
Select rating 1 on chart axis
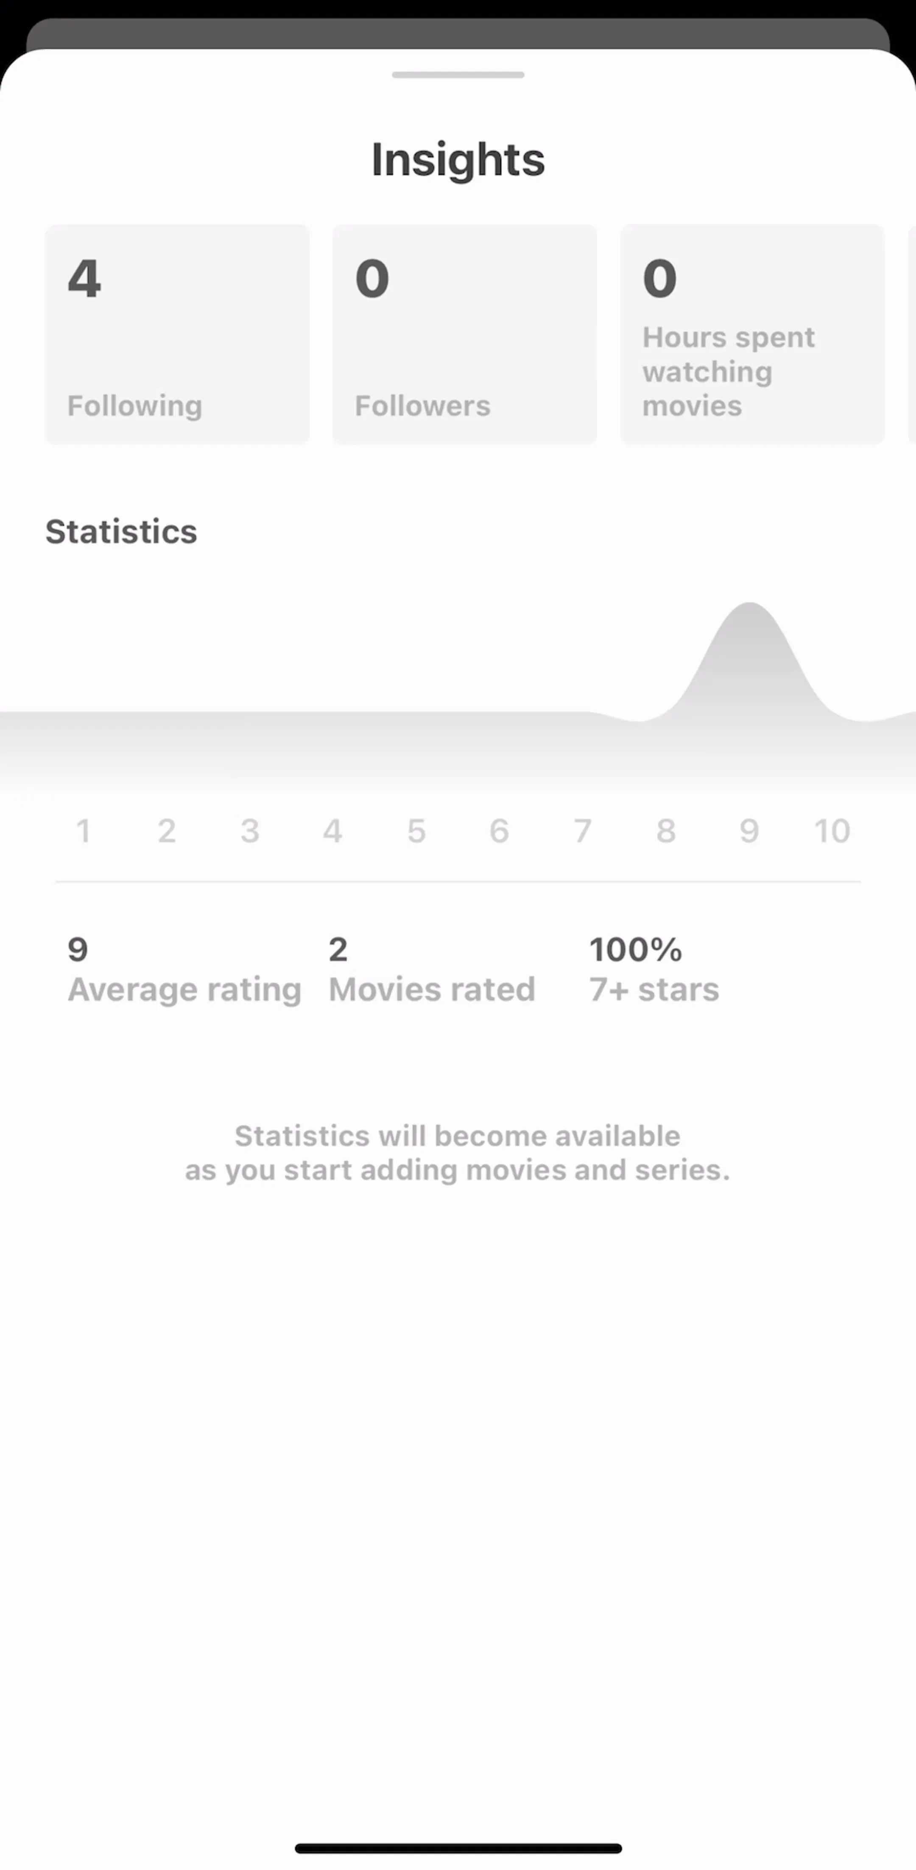pyautogui.click(x=84, y=830)
